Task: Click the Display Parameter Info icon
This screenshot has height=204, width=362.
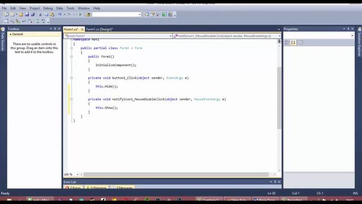Action: [x=12, y=22]
